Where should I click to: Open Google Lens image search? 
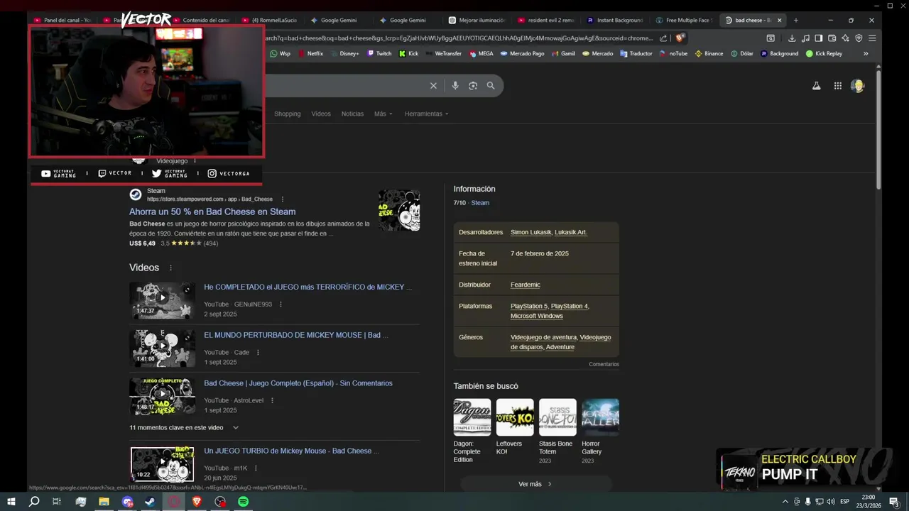pos(473,86)
